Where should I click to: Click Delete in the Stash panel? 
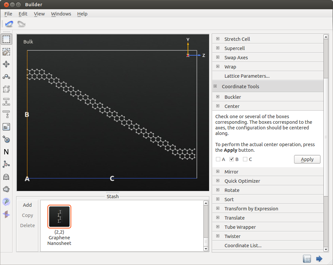pyautogui.click(x=27, y=225)
